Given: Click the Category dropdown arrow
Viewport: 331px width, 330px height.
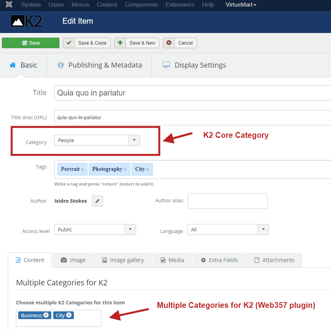Looking at the screenshot, I should (134, 140).
